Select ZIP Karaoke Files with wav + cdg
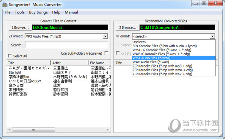225x139 pixels. (x=174, y=74)
